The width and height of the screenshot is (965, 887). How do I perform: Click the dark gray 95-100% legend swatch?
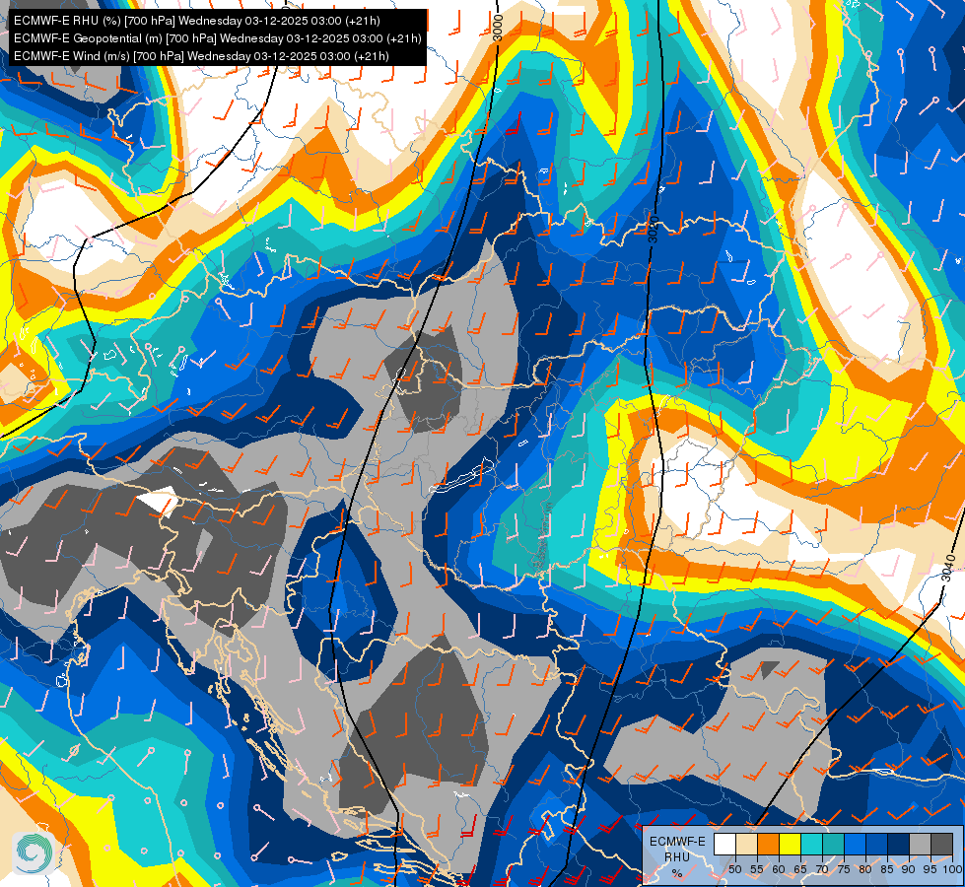tap(942, 844)
